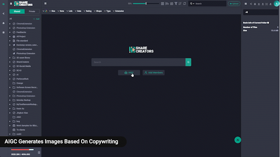This screenshot has height=157, width=280.
Task: Click the sort order icon
Action: (x=180, y=4)
